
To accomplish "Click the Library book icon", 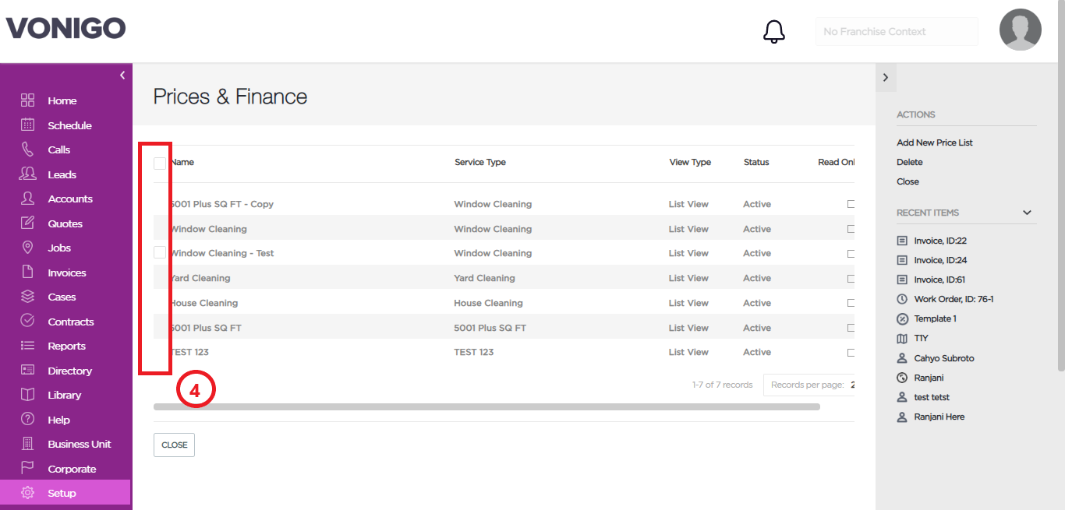I will coord(27,395).
